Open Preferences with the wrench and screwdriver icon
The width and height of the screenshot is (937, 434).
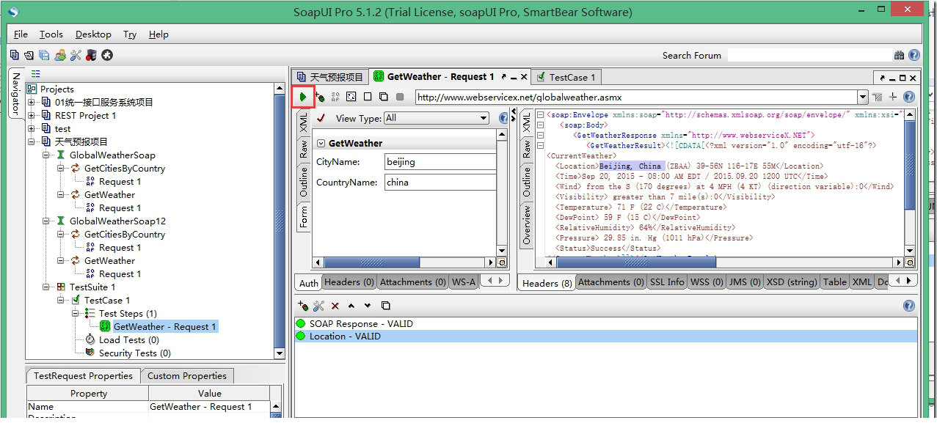pyautogui.click(x=76, y=55)
